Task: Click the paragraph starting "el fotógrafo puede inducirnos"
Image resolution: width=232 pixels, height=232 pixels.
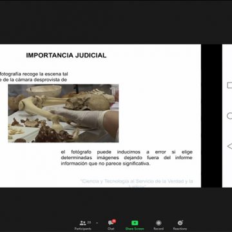Action: [x=126, y=158]
